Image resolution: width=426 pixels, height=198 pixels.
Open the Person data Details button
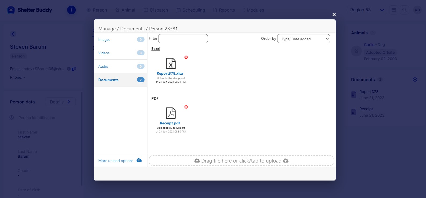point(60,102)
